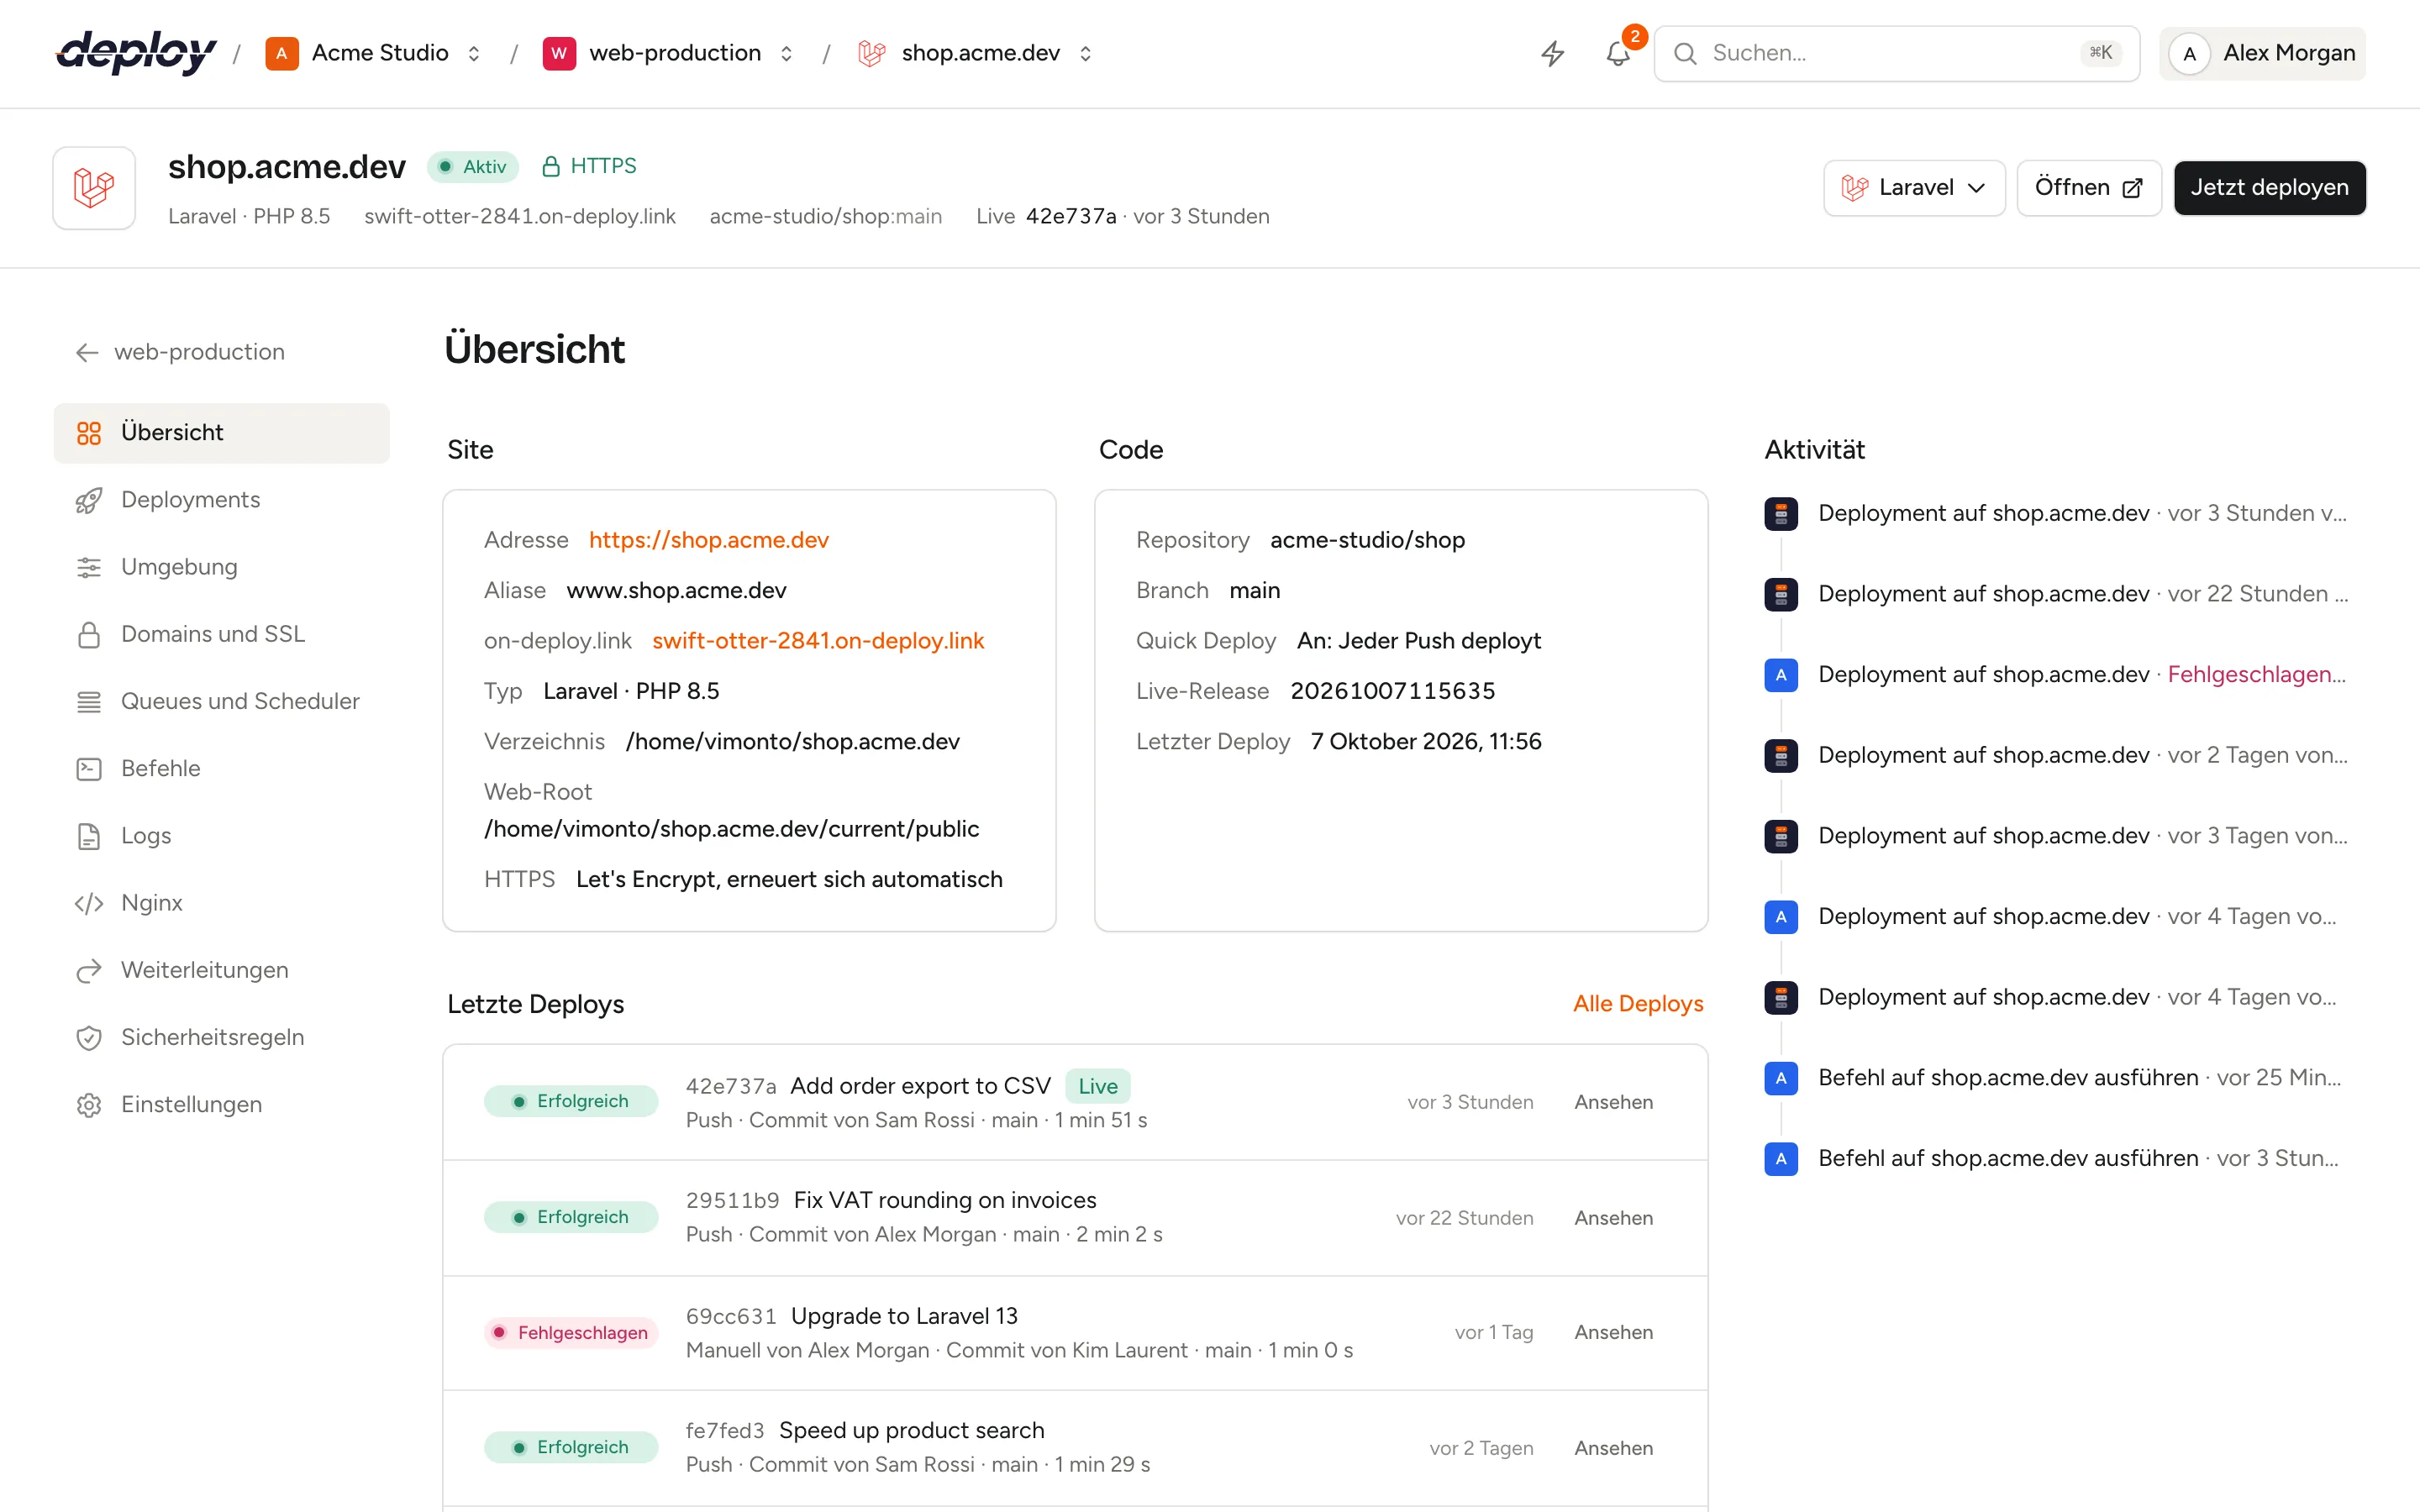The height and width of the screenshot is (1512, 2420).
Task: Click the Laravel site logo tile beside shop.acme.dev
Action: (x=94, y=188)
